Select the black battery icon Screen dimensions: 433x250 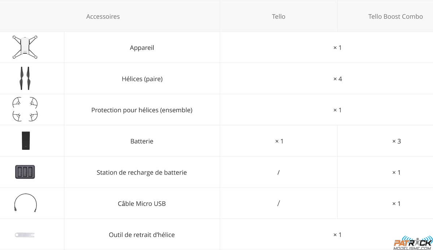pos(25,141)
